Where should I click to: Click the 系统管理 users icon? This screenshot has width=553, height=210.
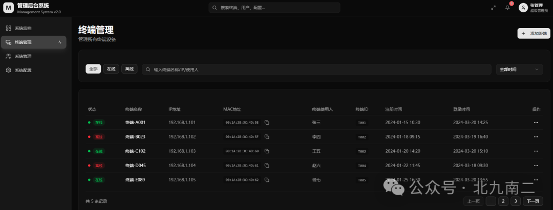tap(9, 56)
